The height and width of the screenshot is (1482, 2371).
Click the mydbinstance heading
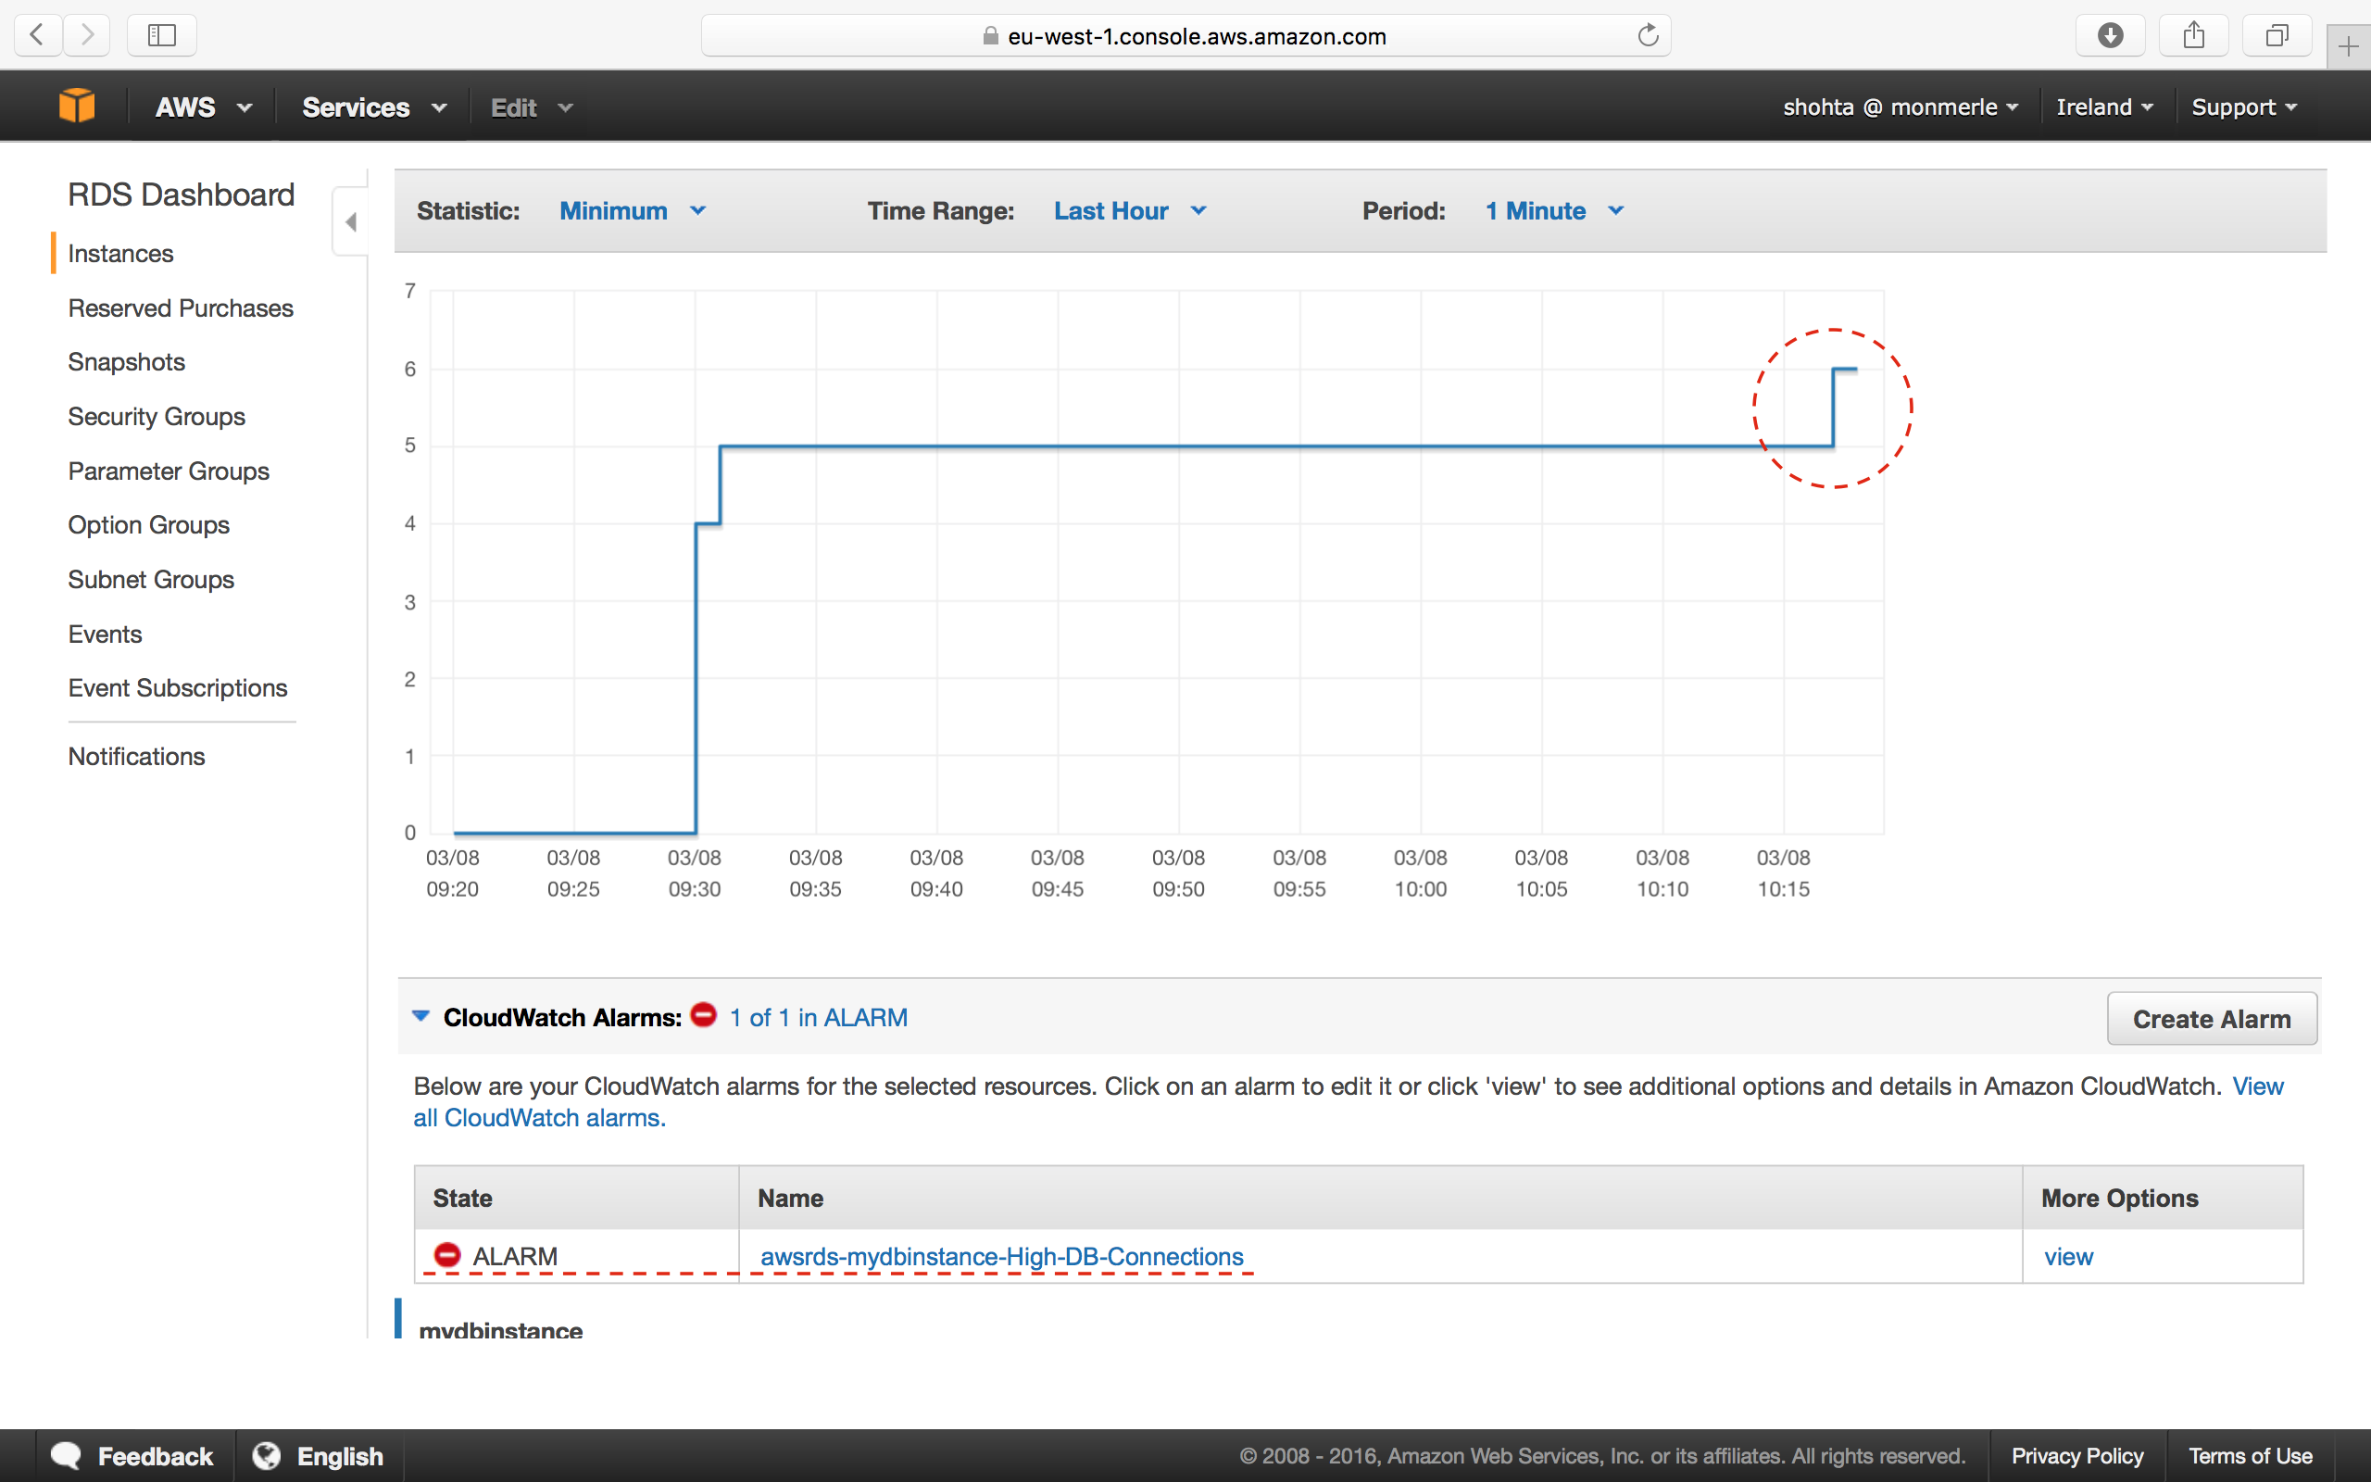(501, 1330)
